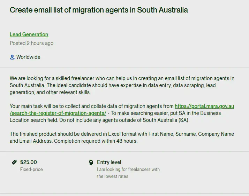This screenshot has width=249, height=196.
Task: Click the Entry level head icon
Action: [91, 162]
